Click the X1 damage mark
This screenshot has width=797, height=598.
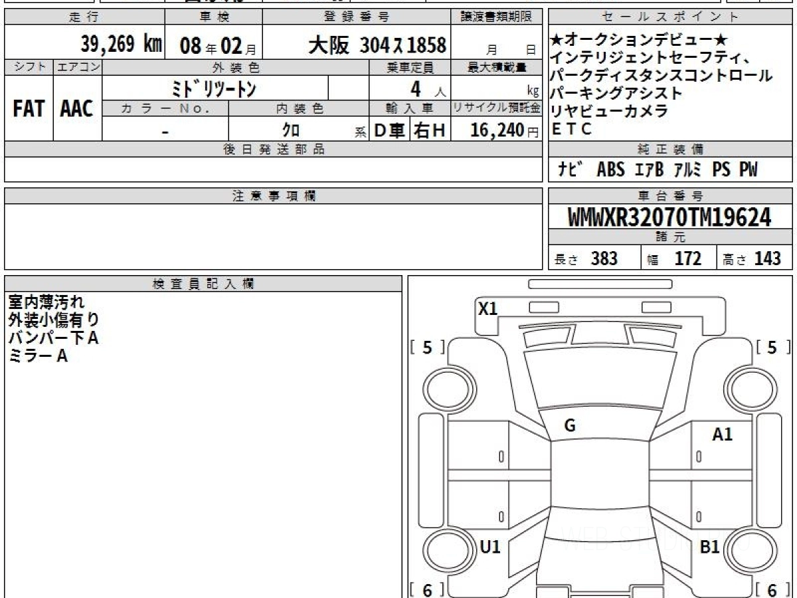click(x=488, y=308)
